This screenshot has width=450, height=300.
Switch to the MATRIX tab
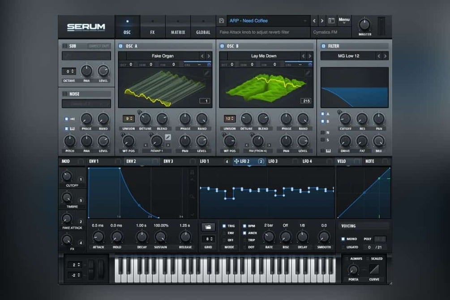tap(178, 27)
